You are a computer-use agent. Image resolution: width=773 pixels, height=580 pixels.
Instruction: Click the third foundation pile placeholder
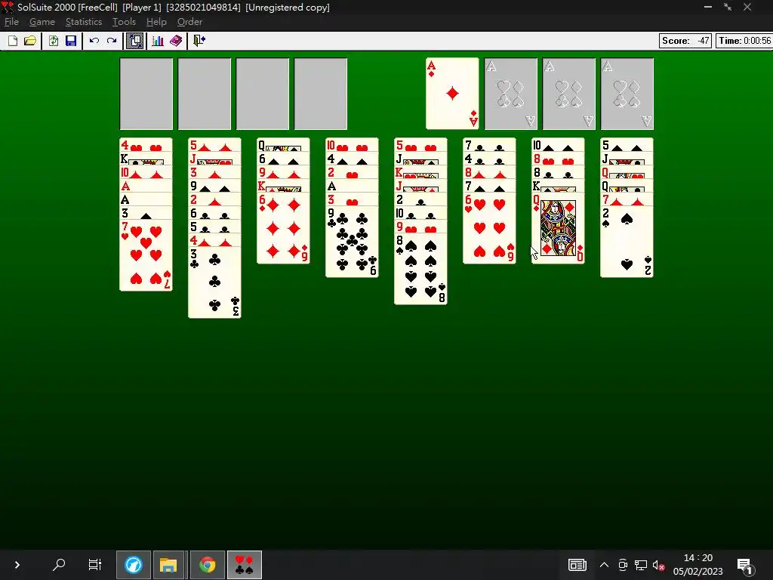[x=568, y=94]
